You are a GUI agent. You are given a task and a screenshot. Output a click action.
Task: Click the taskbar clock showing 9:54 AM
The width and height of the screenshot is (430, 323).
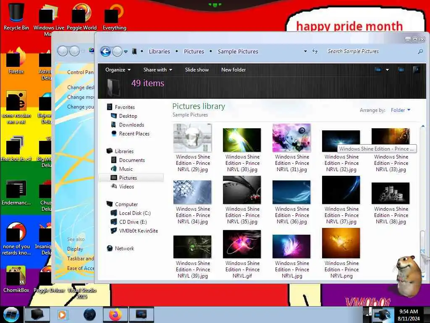click(x=409, y=315)
